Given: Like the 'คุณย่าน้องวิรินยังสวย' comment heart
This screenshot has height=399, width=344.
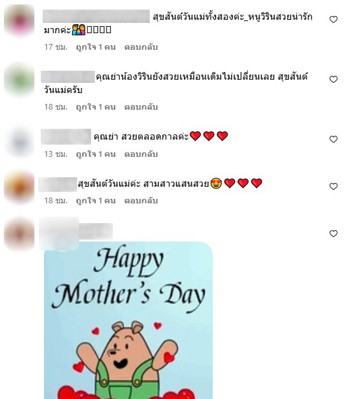Looking at the screenshot, I should pos(333,79).
